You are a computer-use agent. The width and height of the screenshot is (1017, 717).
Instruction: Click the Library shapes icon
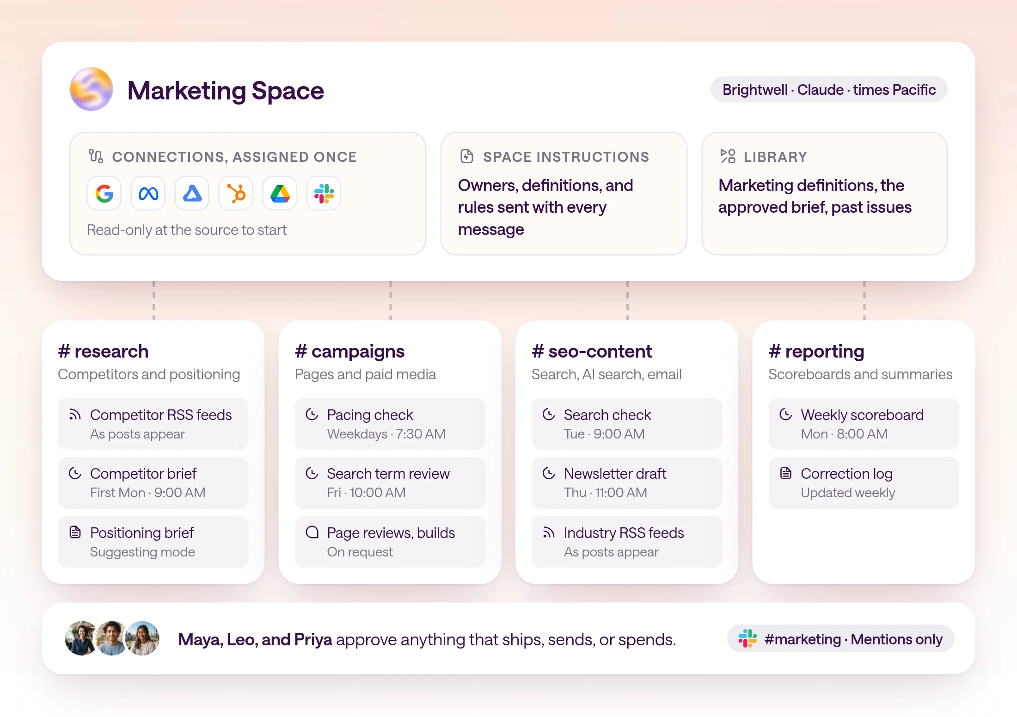pyautogui.click(x=728, y=156)
